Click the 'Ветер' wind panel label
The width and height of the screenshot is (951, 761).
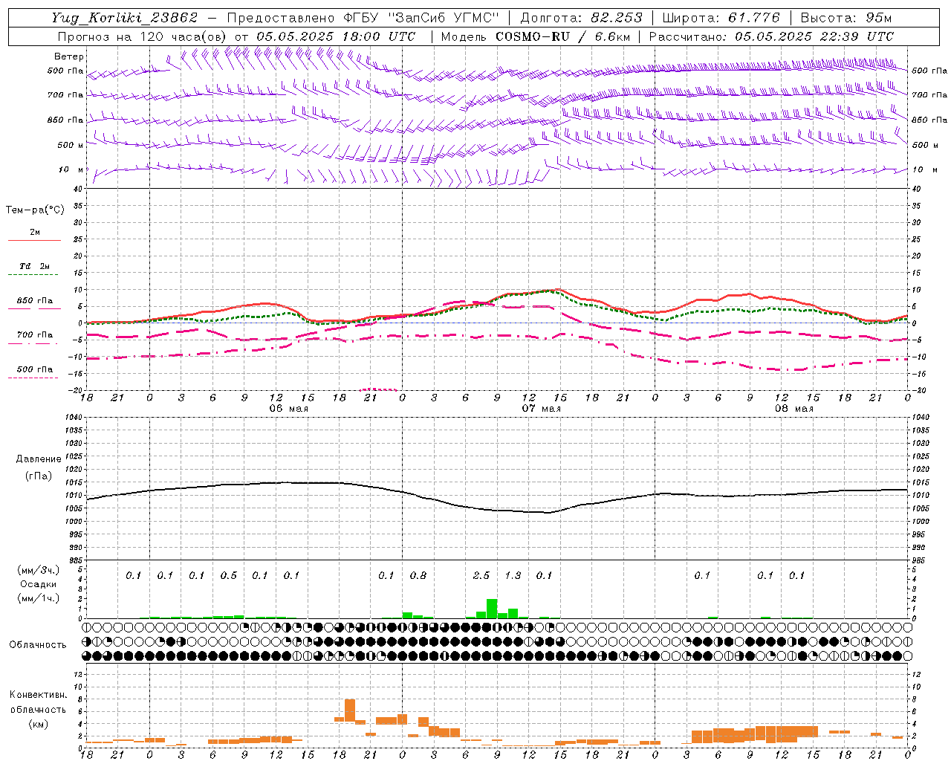69,56
